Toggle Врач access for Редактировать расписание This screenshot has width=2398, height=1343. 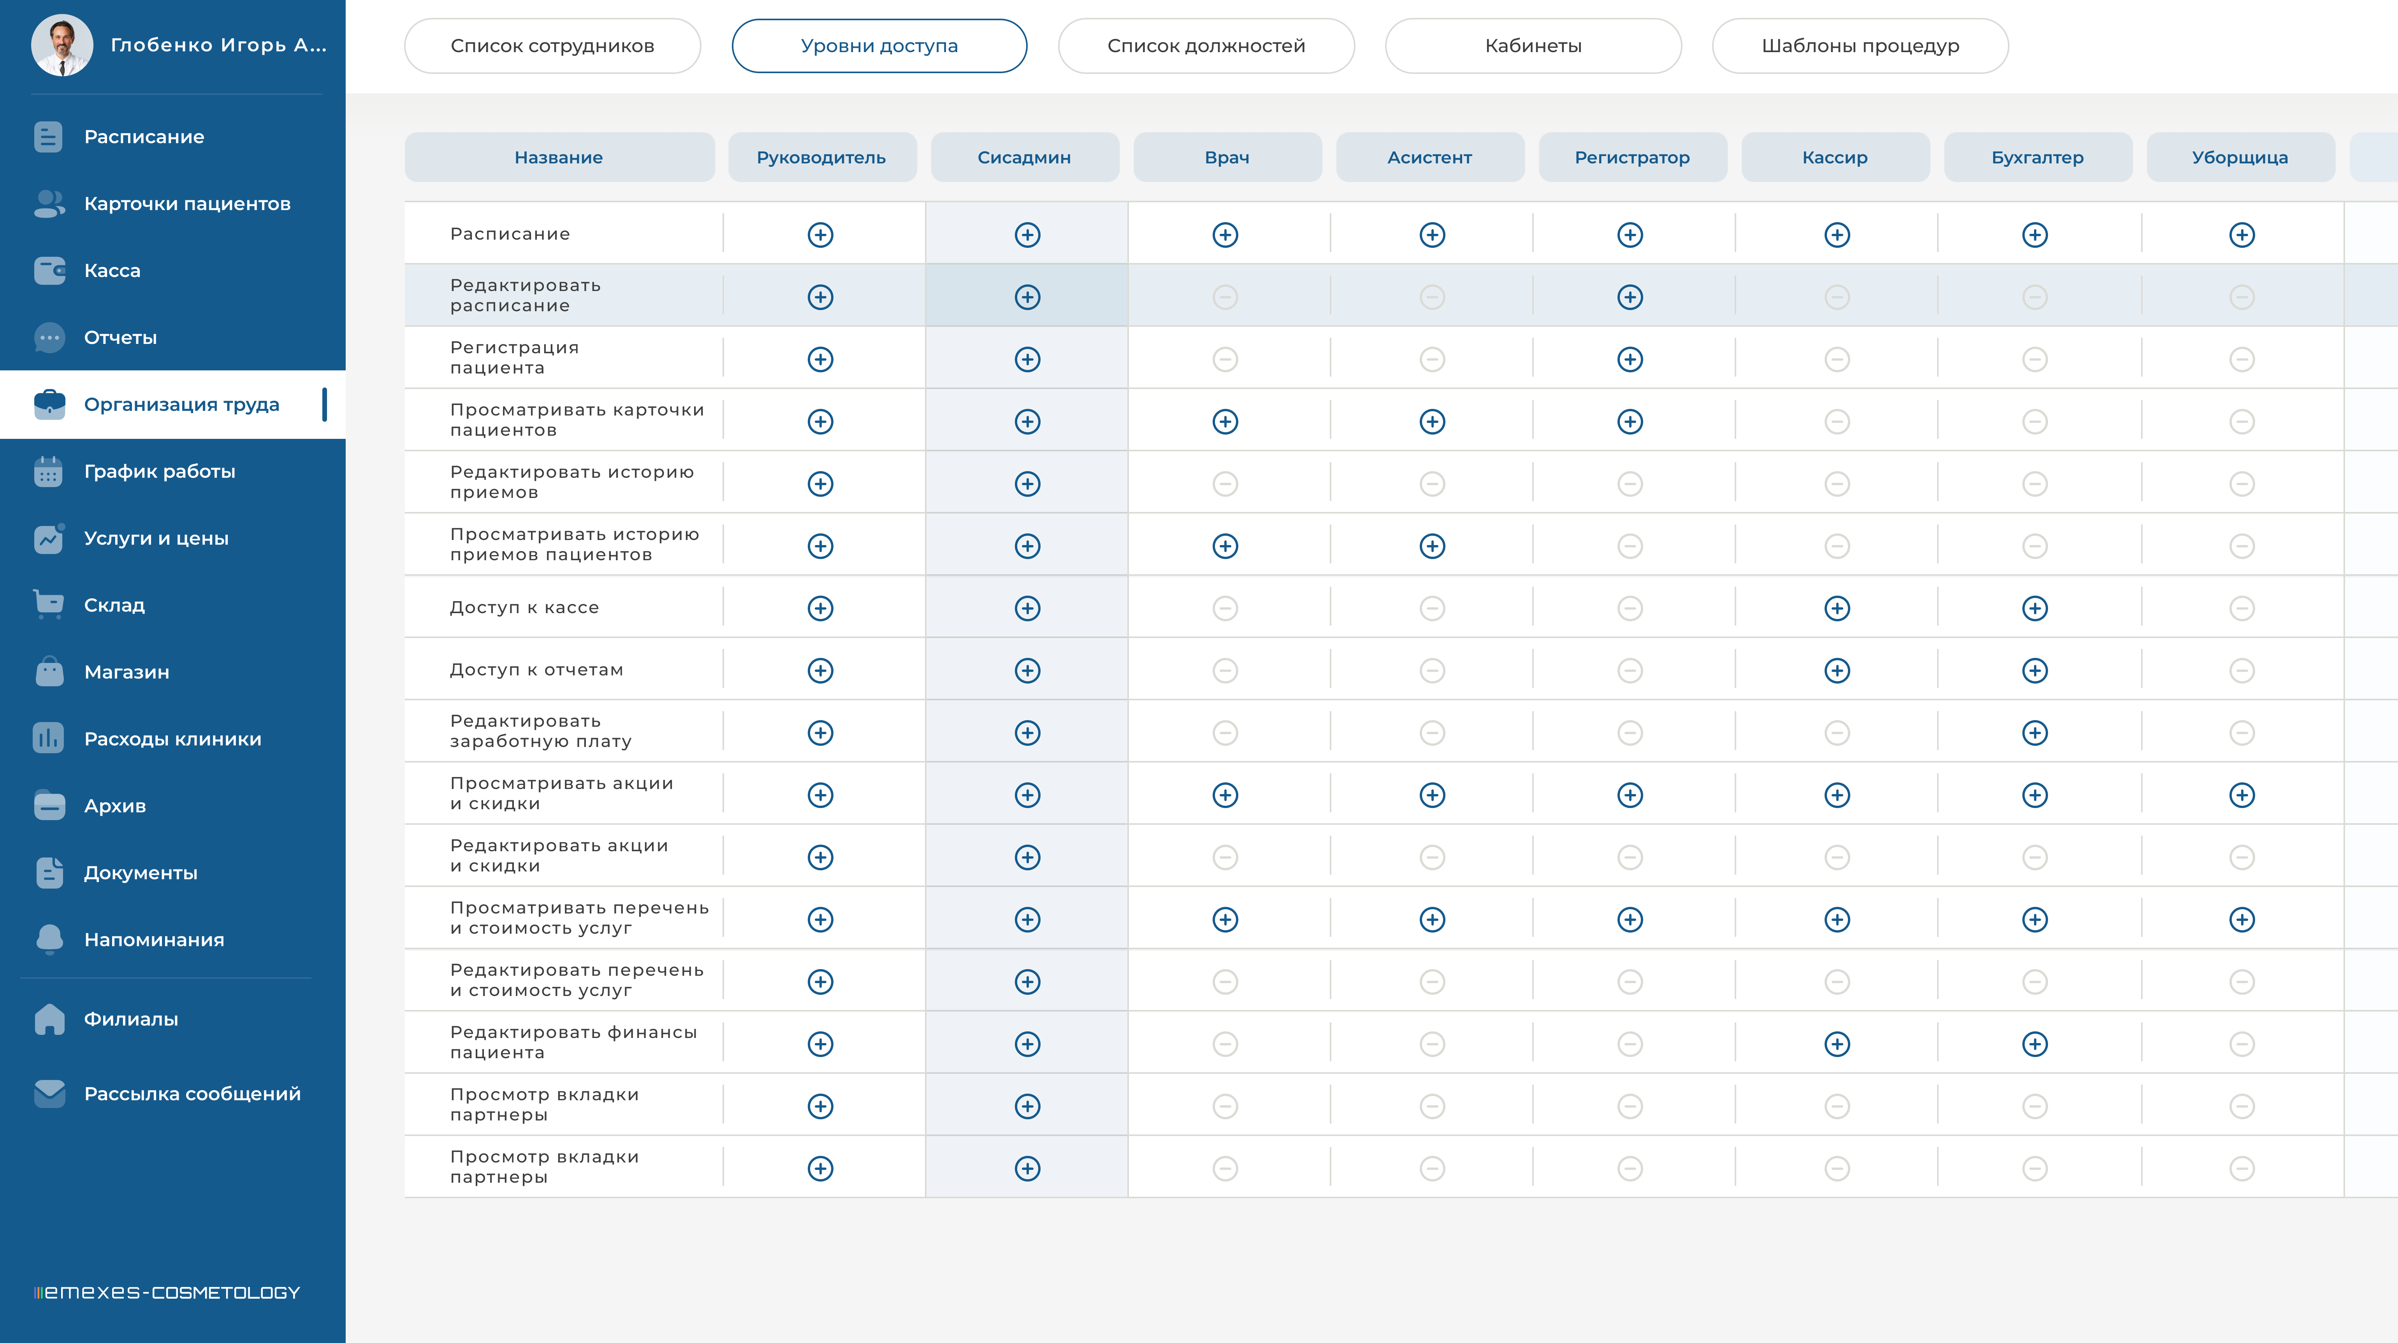point(1225,298)
